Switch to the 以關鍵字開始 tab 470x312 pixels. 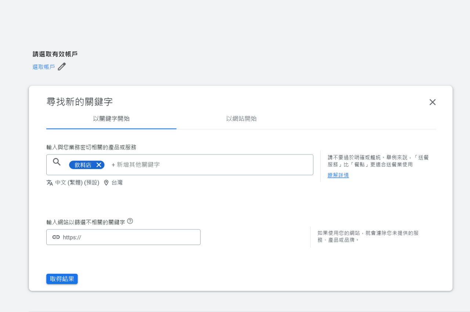click(111, 119)
